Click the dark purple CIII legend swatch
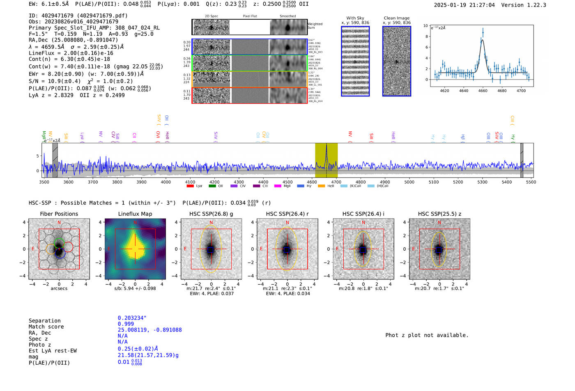575x391 pixels. tap(257, 186)
